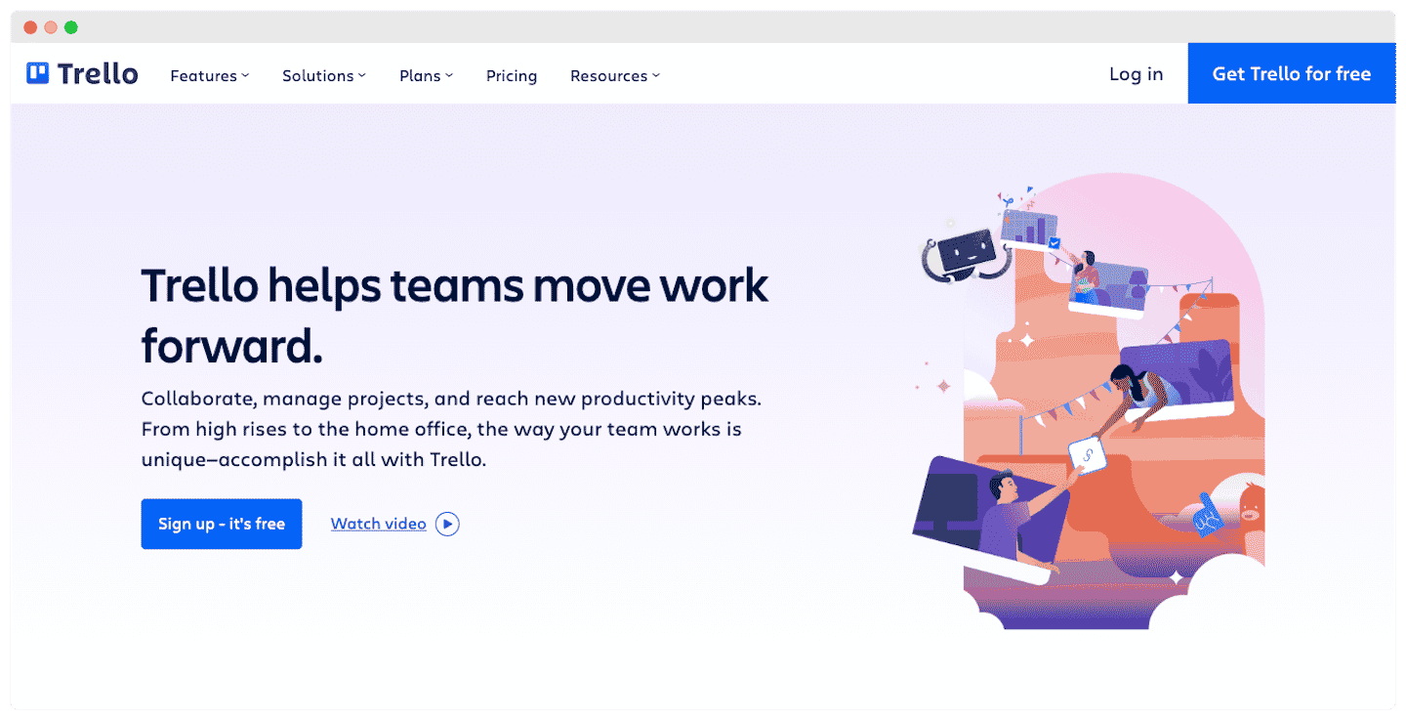Image resolution: width=1406 pixels, height=720 pixels.
Task: Click the macOS yellow minimize button
Action: (x=51, y=27)
